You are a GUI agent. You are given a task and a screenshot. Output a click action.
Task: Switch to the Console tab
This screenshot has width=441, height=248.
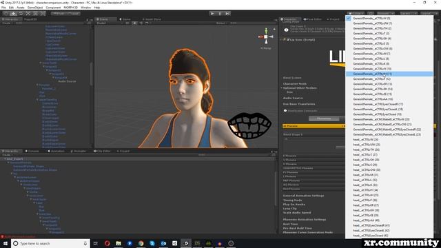click(x=32, y=151)
